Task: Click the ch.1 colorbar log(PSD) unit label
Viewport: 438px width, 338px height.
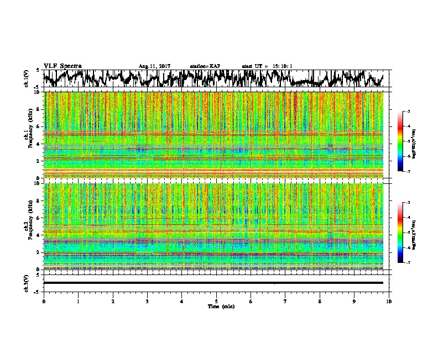Action: point(414,144)
